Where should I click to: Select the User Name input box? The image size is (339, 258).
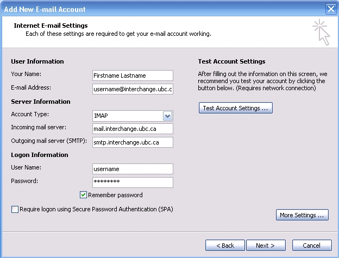click(133, 169)
